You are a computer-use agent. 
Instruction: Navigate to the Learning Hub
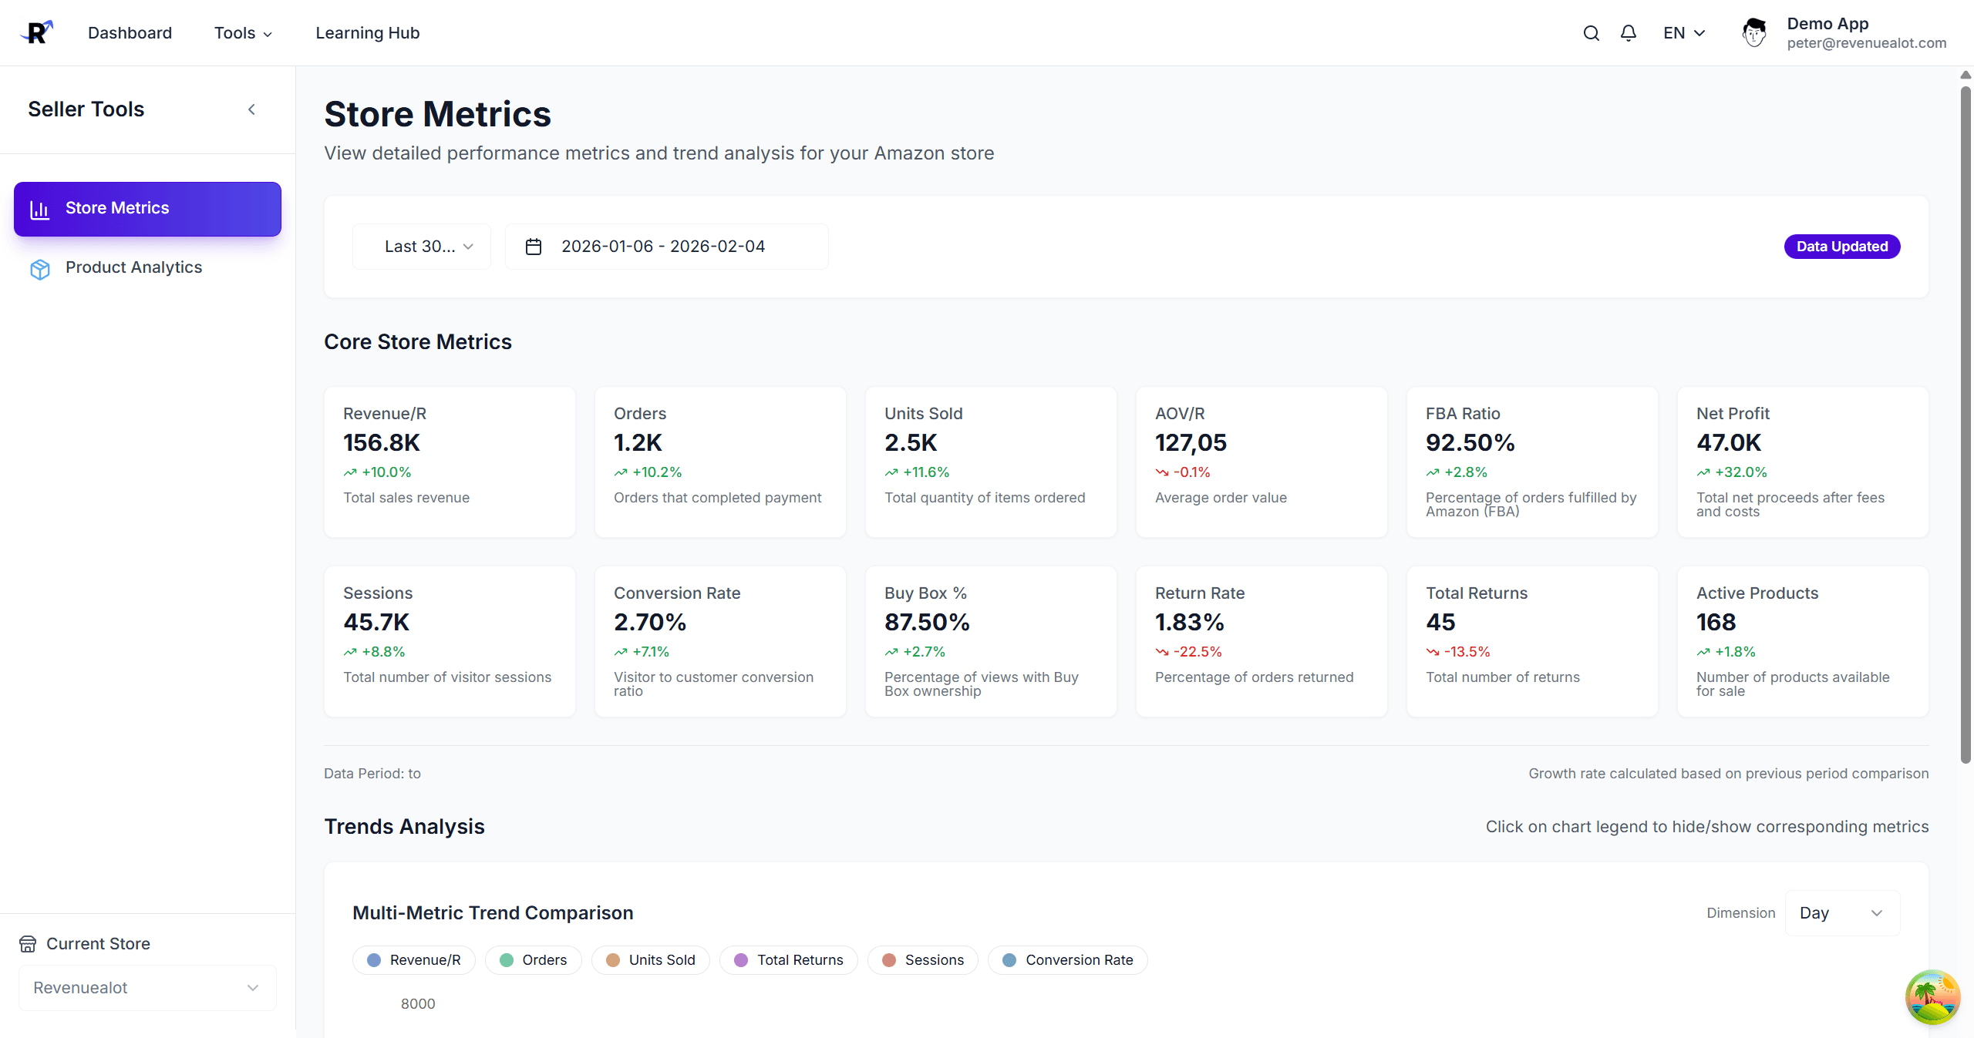367,32
